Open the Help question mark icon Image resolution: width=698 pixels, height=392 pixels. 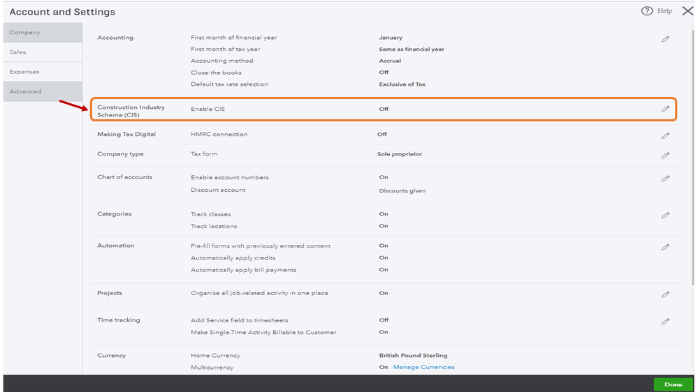(647, 11)
